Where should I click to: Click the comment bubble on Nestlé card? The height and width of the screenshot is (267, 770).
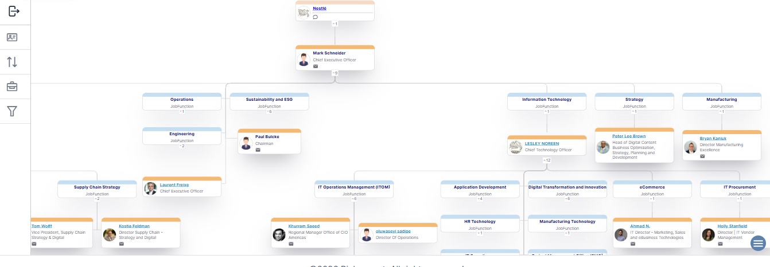(316, 17)
